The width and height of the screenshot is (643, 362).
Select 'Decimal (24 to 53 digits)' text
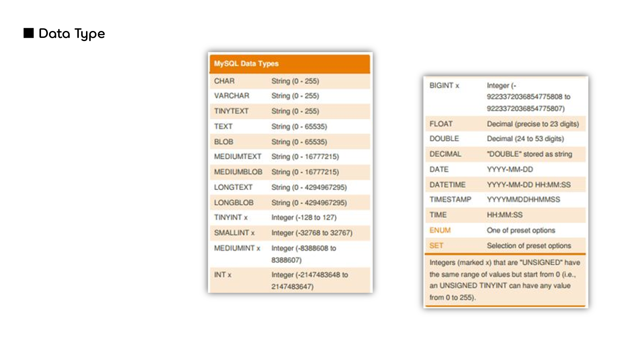point(525,138)
